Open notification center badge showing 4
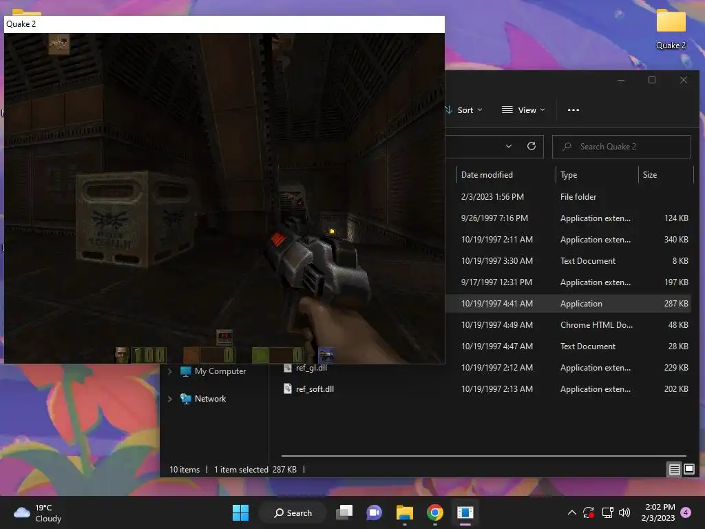The width and height of the screenshot is (705, 529). pos(686,512)
